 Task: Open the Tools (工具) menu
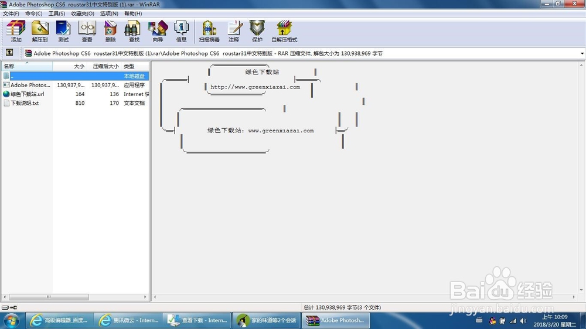[56, 13]
